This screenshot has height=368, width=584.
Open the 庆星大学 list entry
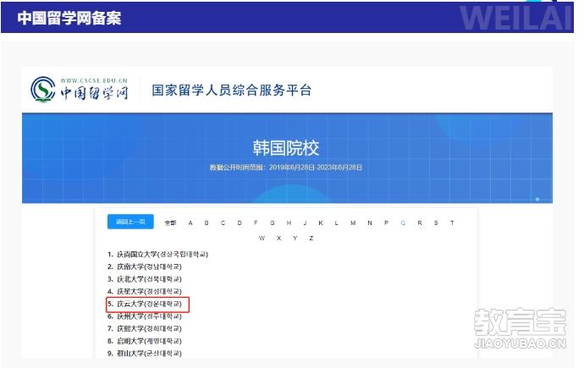point(145,291)
